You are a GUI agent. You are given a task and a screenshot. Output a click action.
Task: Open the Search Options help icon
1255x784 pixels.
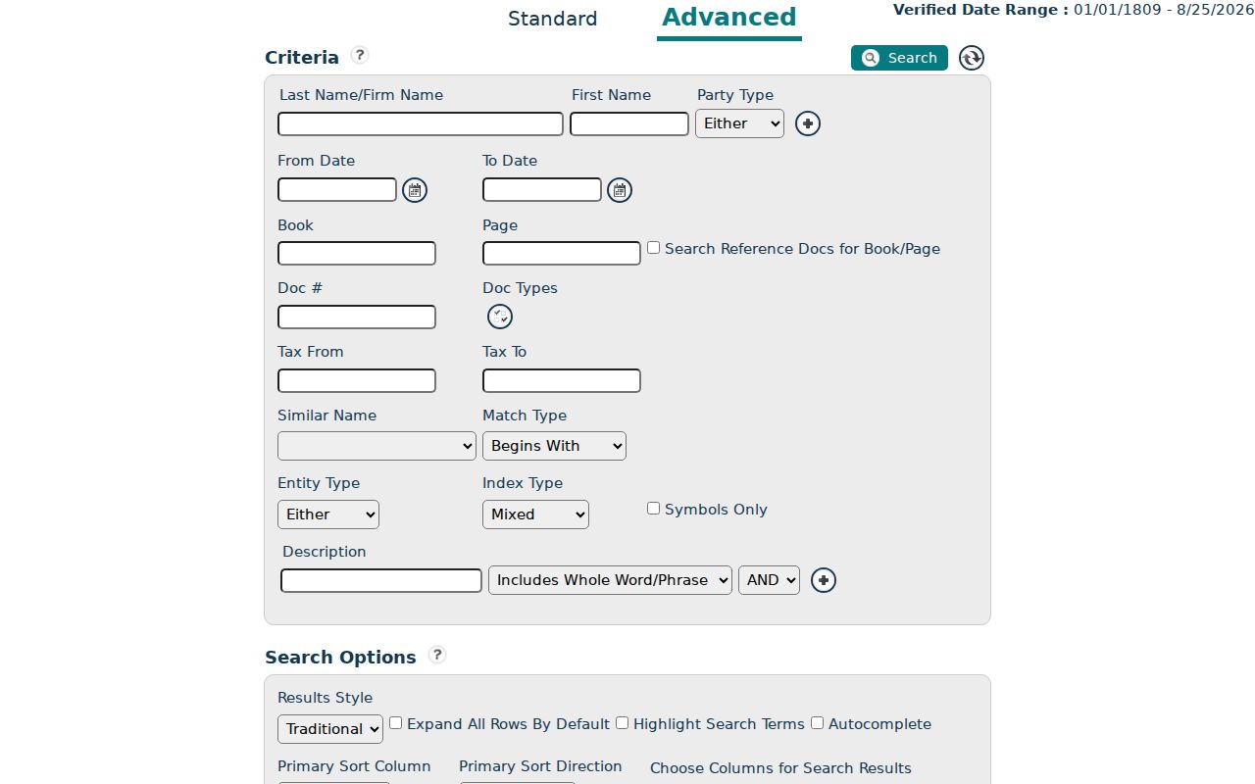point(437,655)
